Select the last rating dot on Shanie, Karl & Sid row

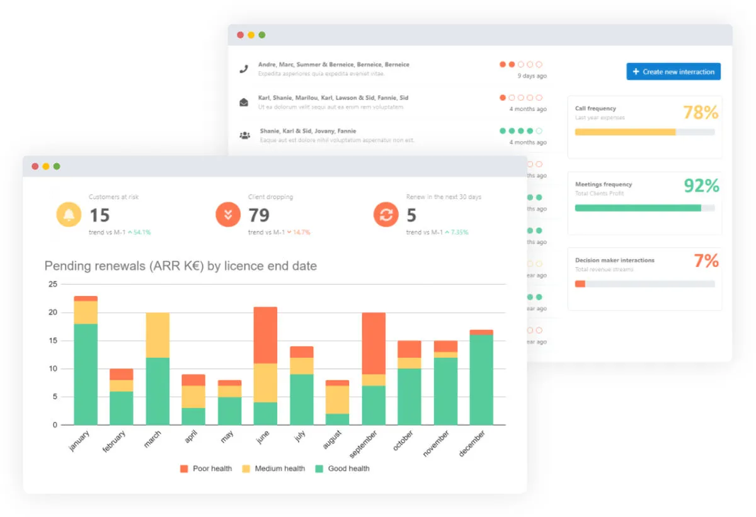539,131
